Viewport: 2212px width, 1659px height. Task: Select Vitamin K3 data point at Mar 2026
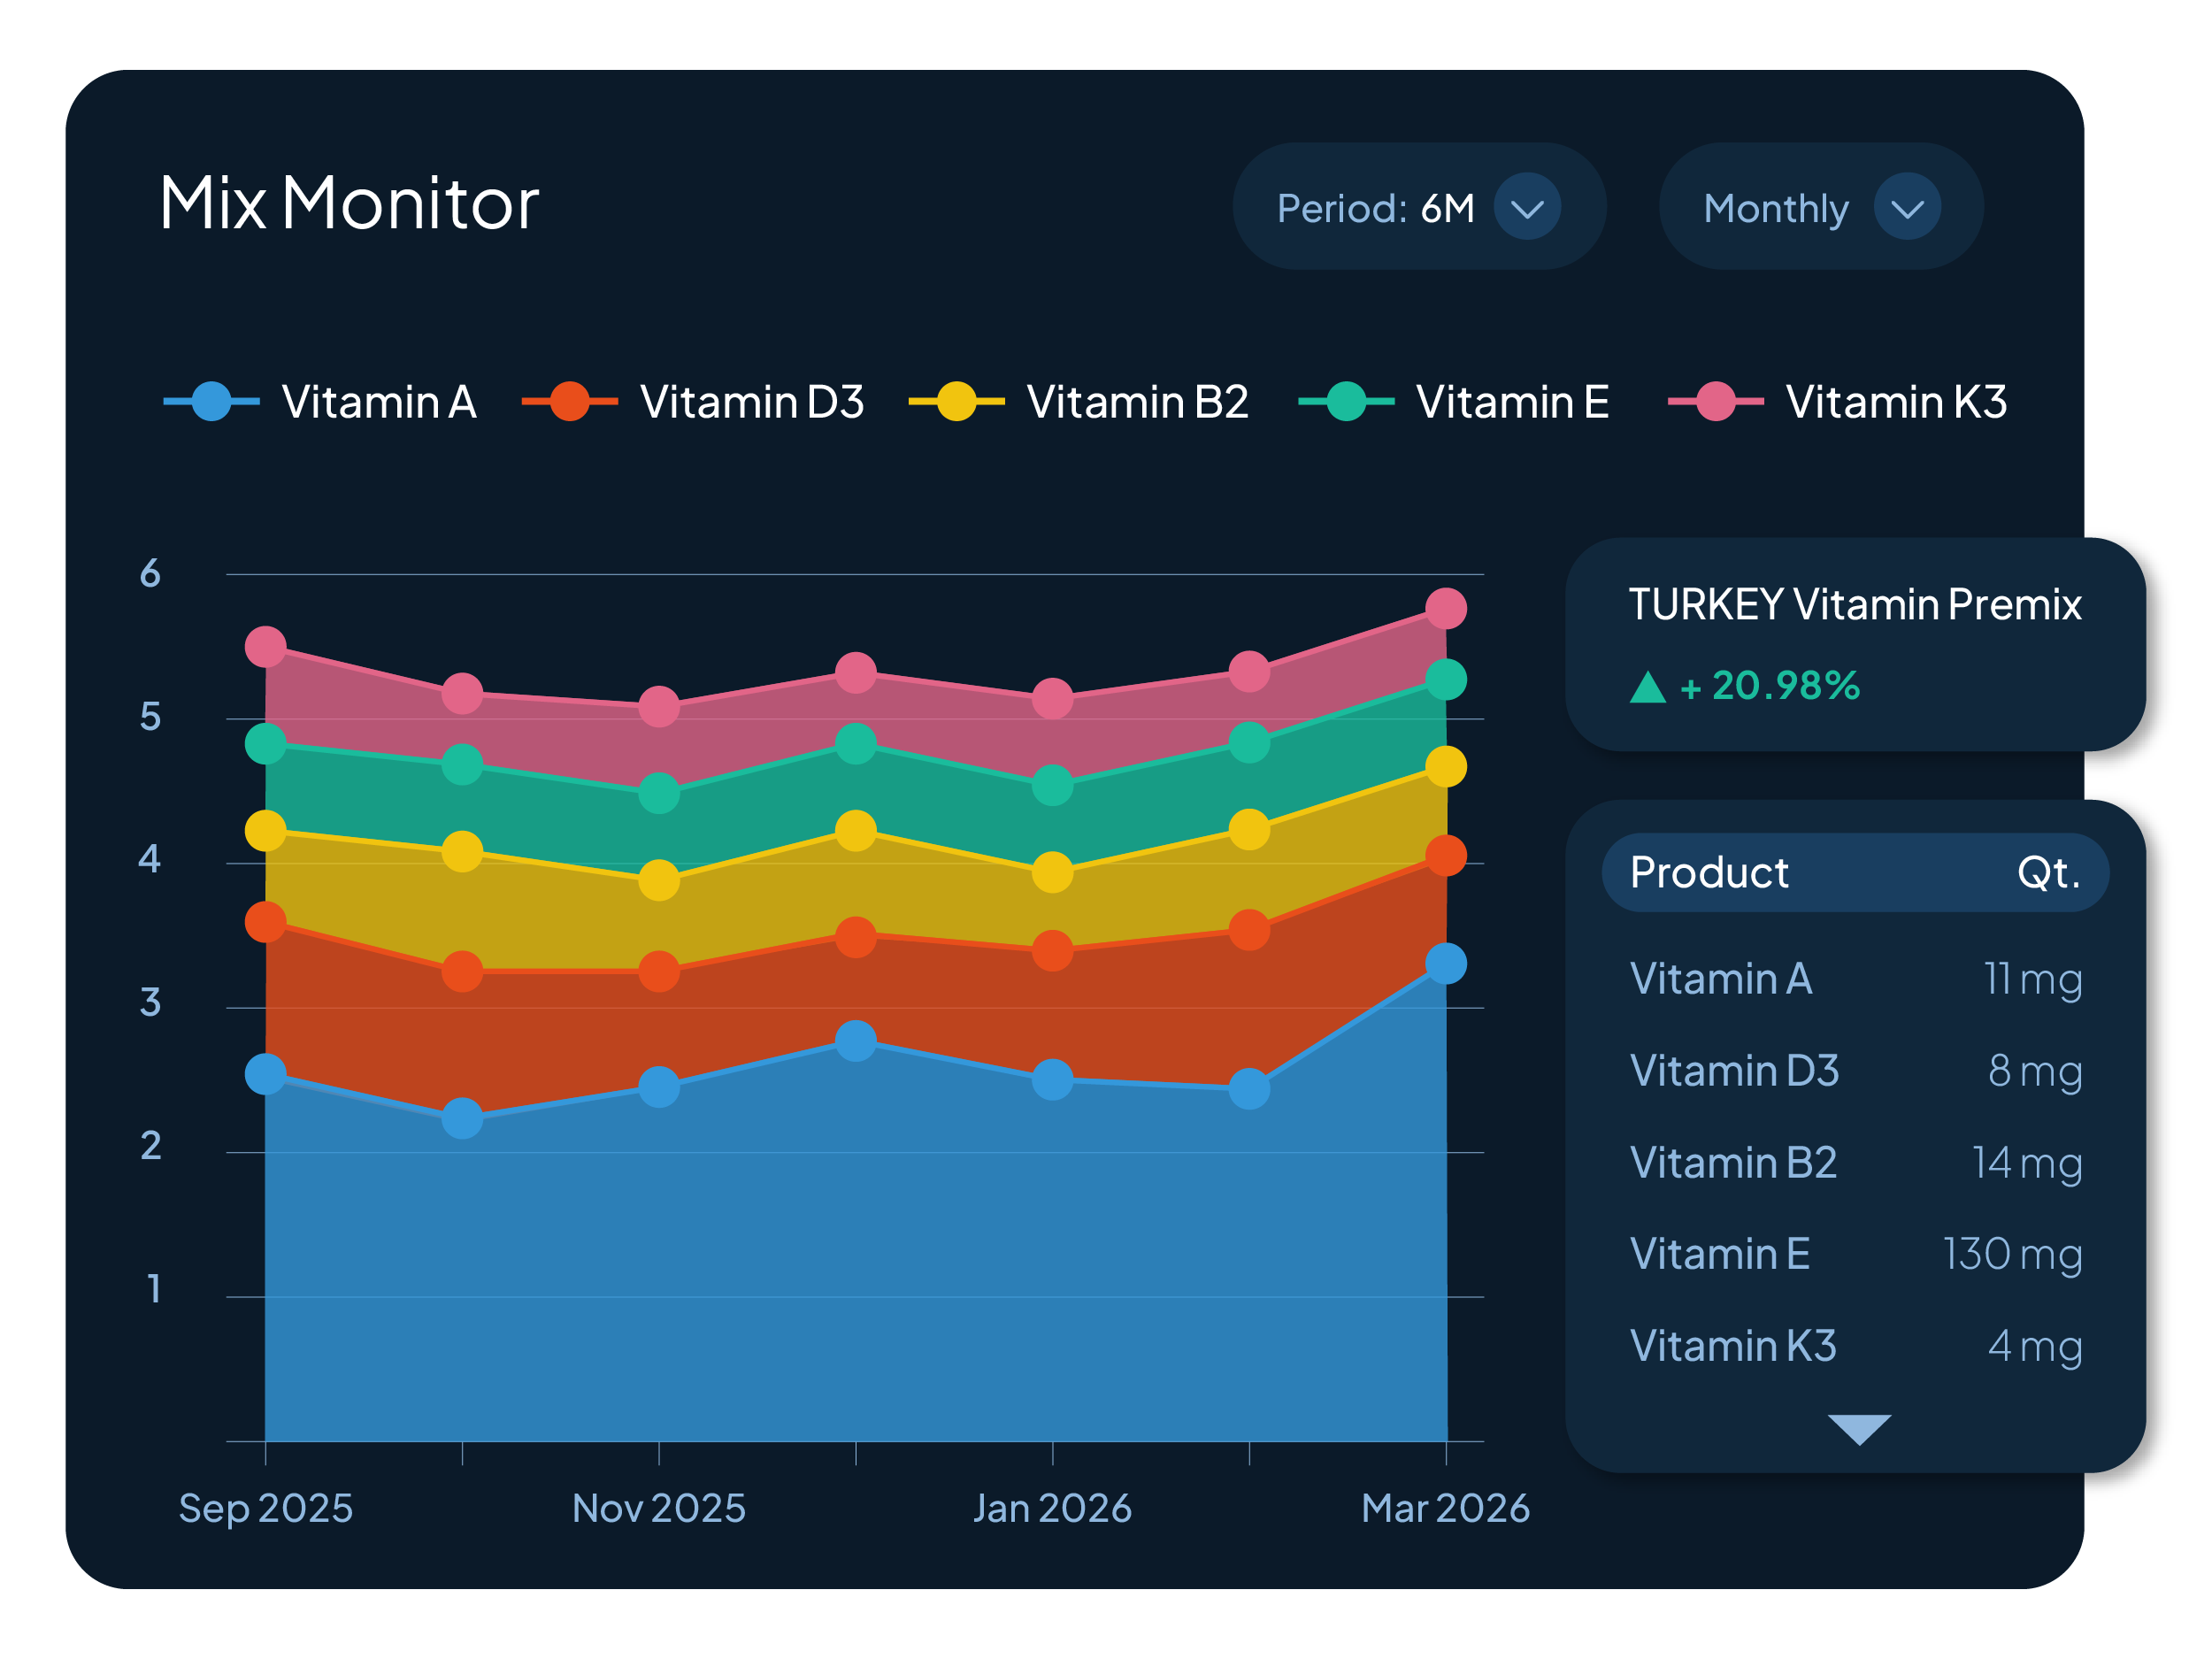click(1445, 608)
